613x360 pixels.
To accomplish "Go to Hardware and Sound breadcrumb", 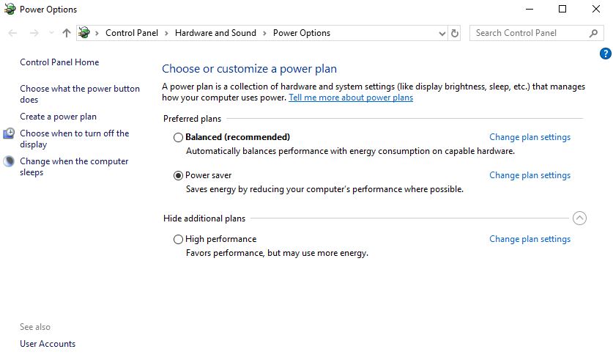I will [215, 33].
